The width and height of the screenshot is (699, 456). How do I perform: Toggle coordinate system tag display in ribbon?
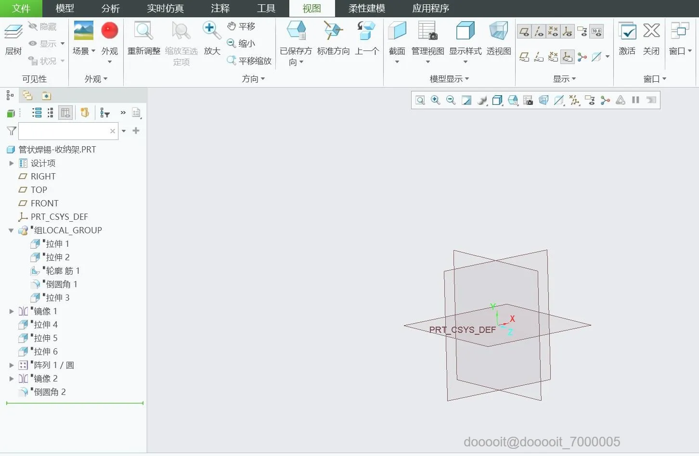(x=568, y=57)
